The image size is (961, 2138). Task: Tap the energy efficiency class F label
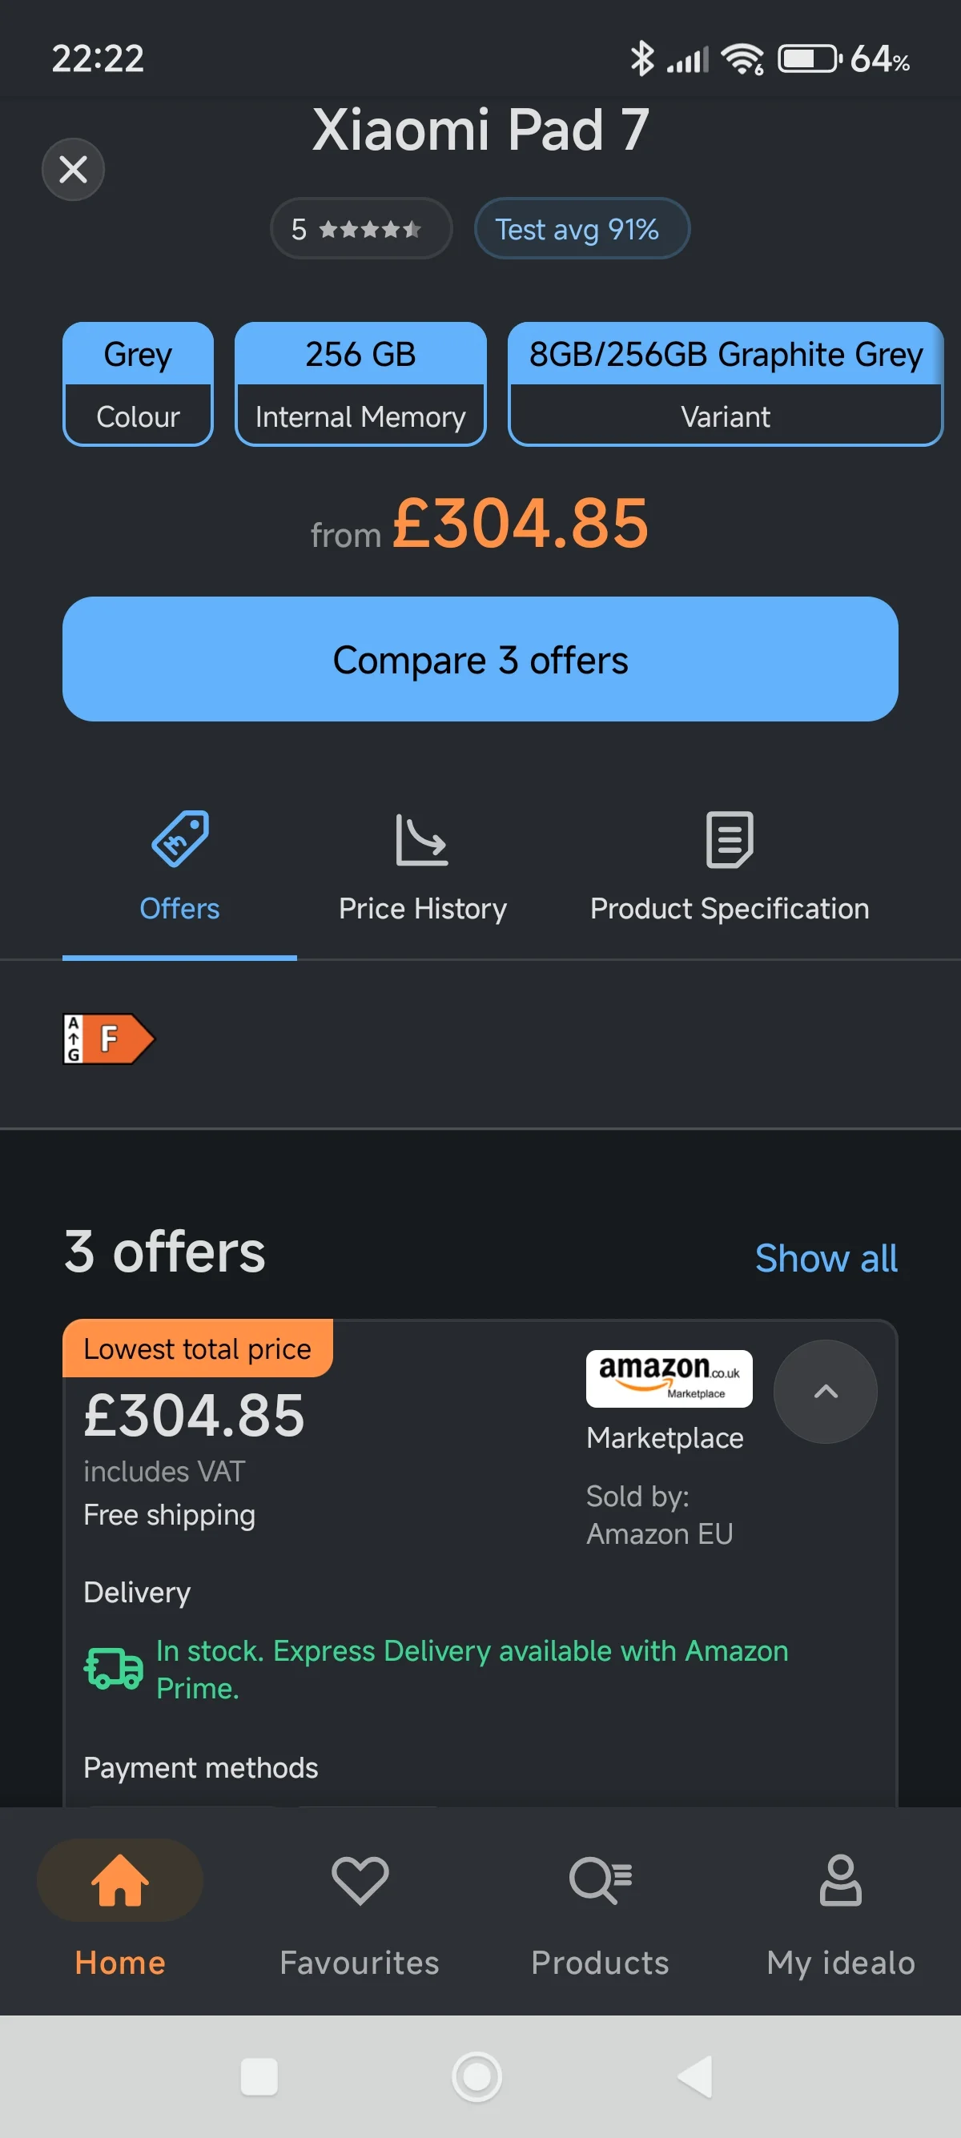coord(109,1039)
